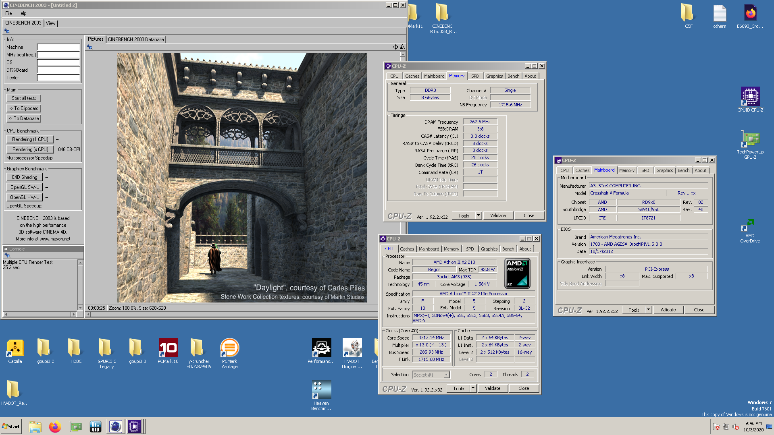Open the HDBC folder on desktop
Image resolution: width=774 pixels, height=435 pixels.
76,350
